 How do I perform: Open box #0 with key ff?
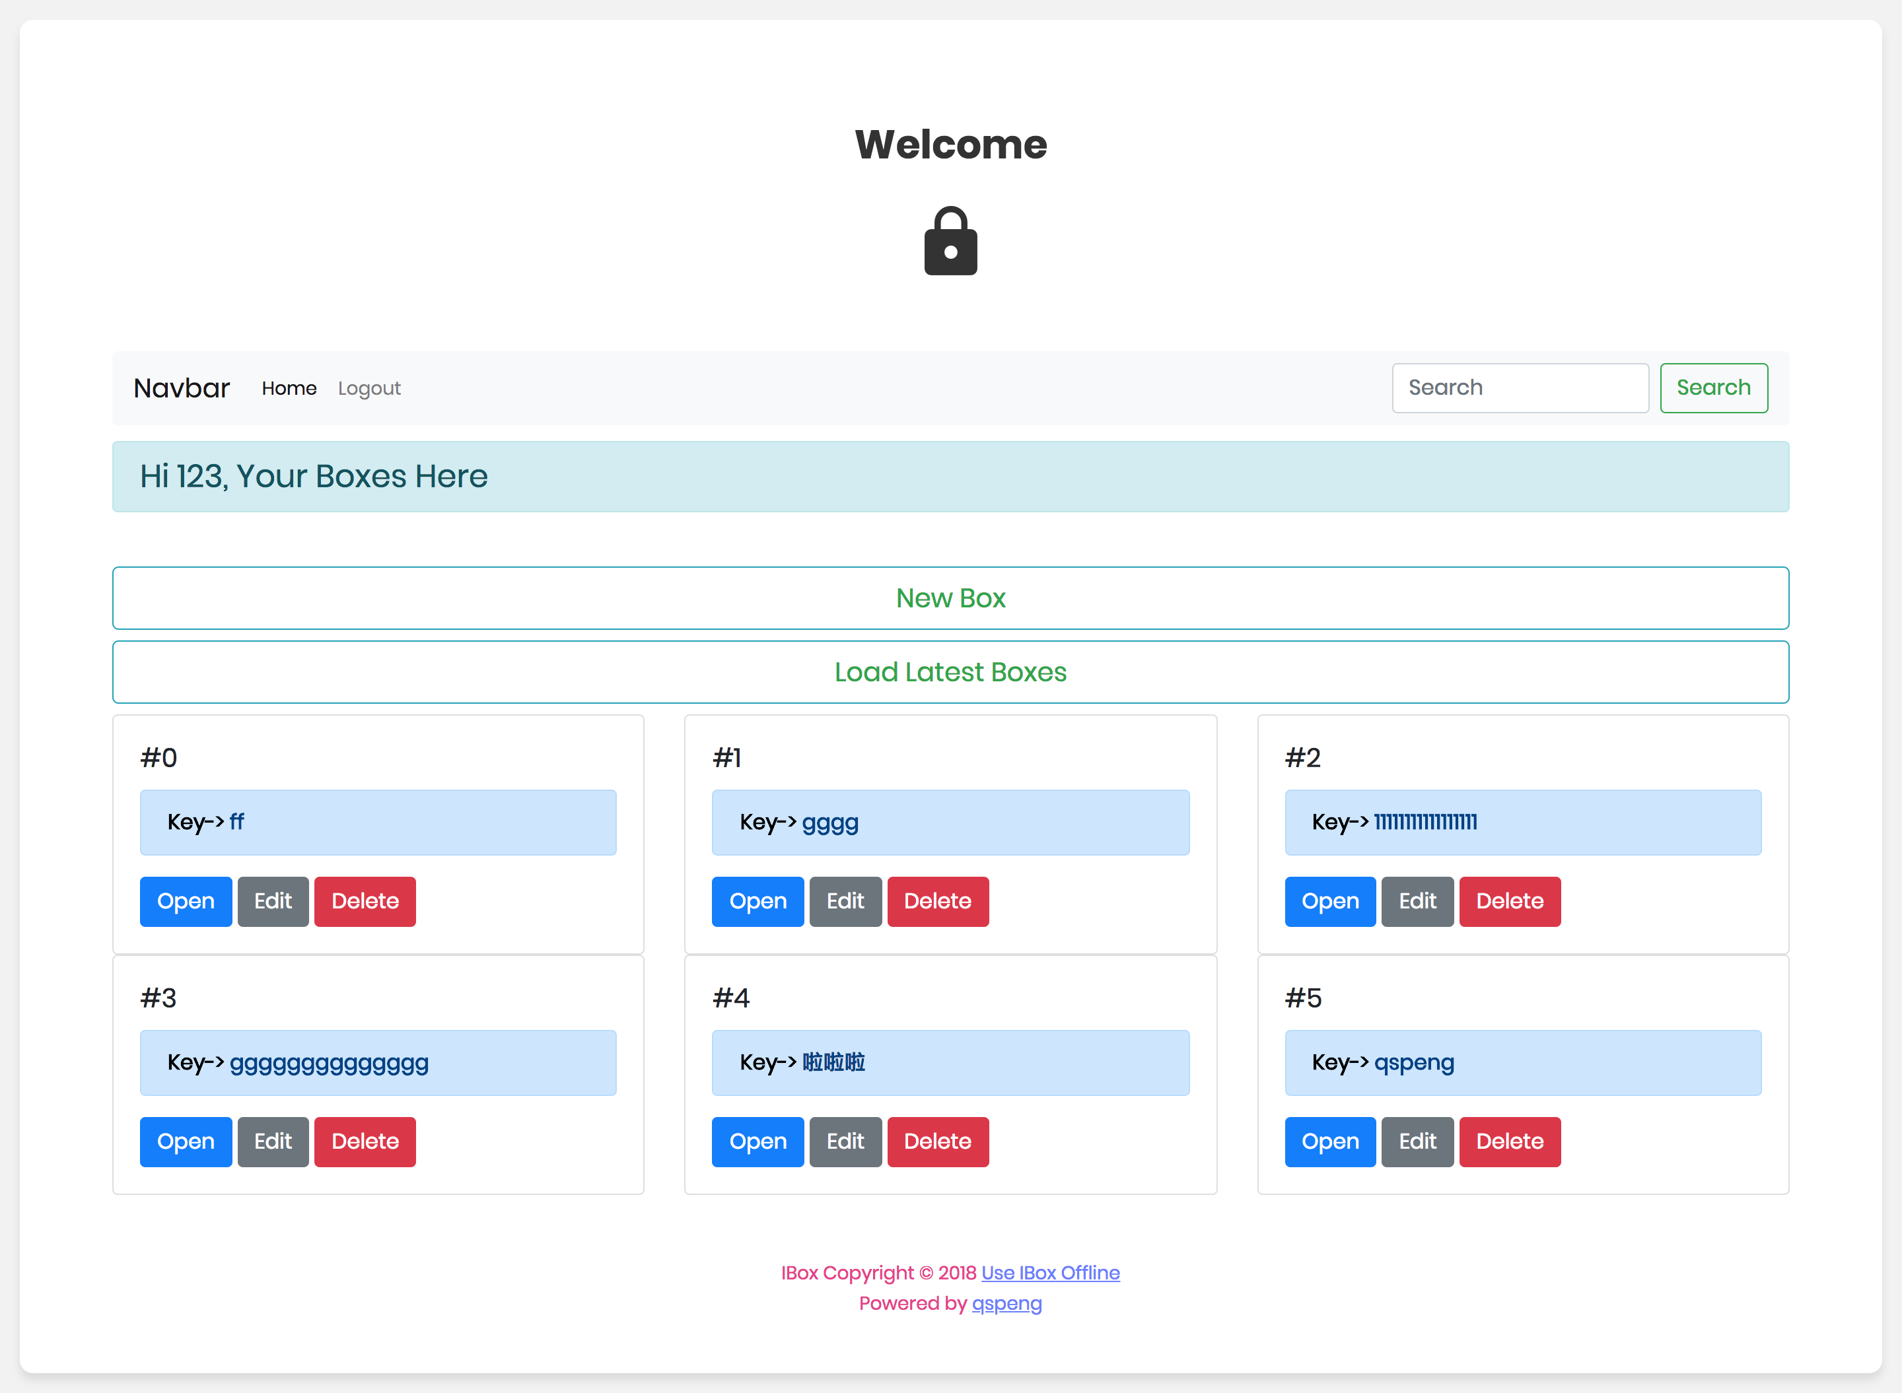[186, 901]
